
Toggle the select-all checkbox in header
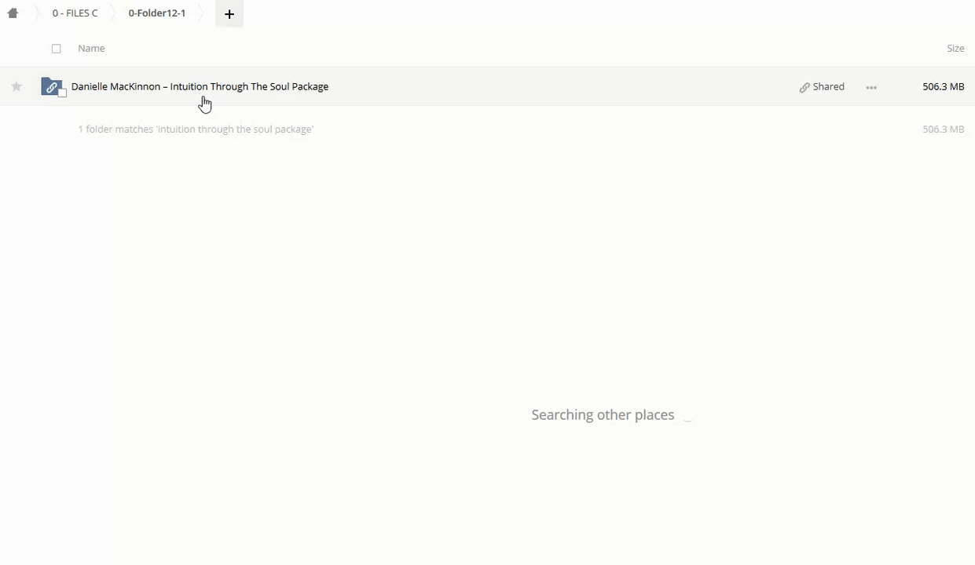pyautogui.click(x=57, y=49)
